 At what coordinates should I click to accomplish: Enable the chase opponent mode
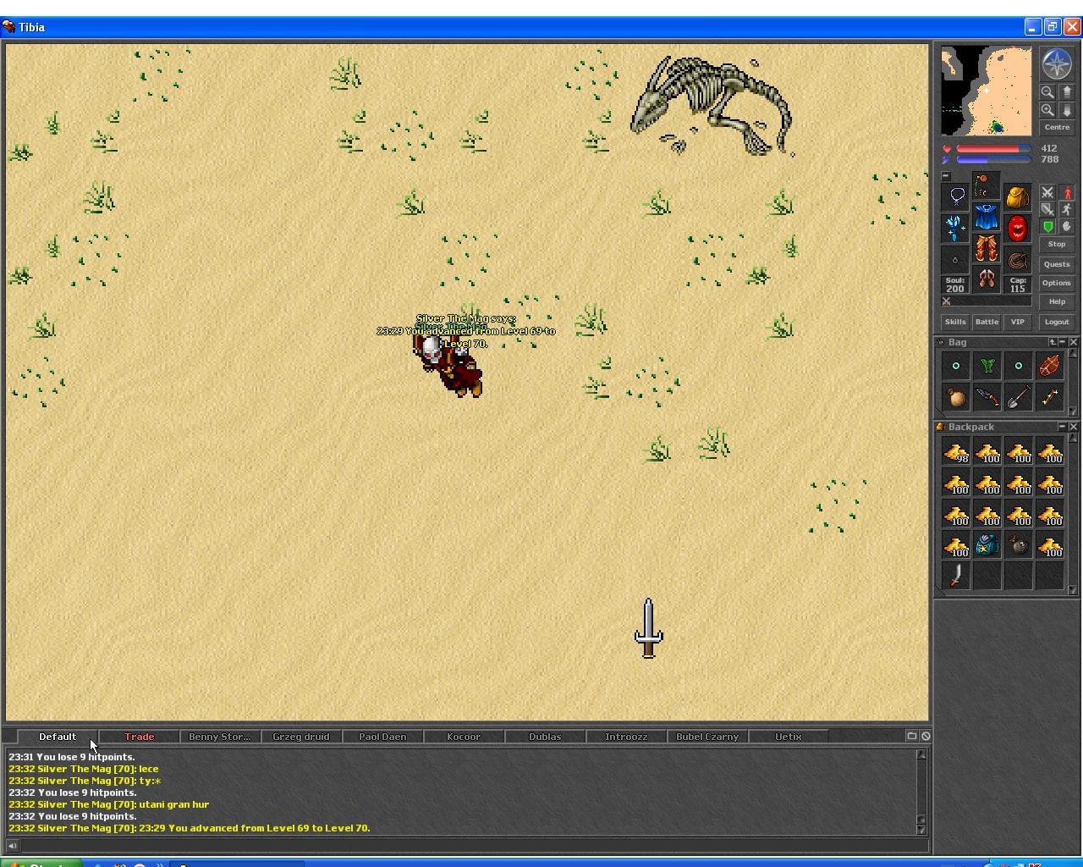pyautogui.click(x=1067, y=209)
